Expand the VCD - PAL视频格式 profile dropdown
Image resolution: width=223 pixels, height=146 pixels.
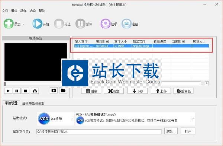coord(193,119)
